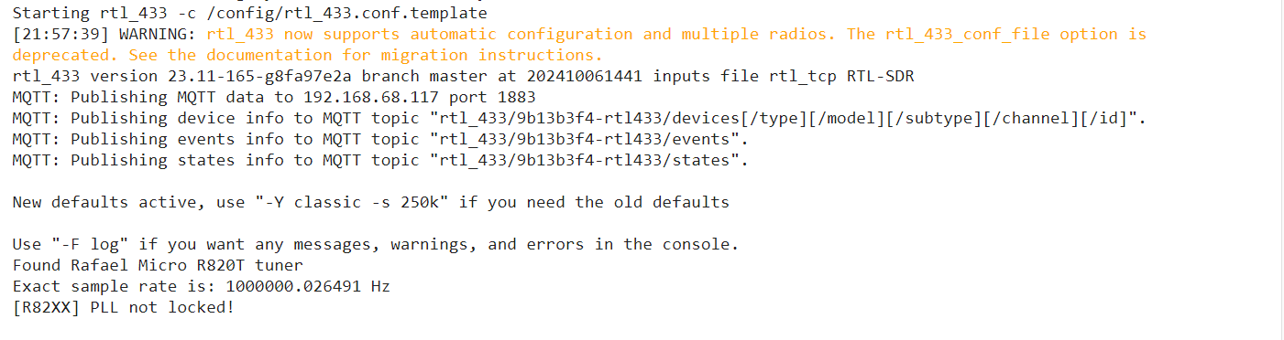Click the "-Y classic -s 250k" option text
This screenshot has height=340, width=1284.
pyautogui.click(x=351, y=203)
